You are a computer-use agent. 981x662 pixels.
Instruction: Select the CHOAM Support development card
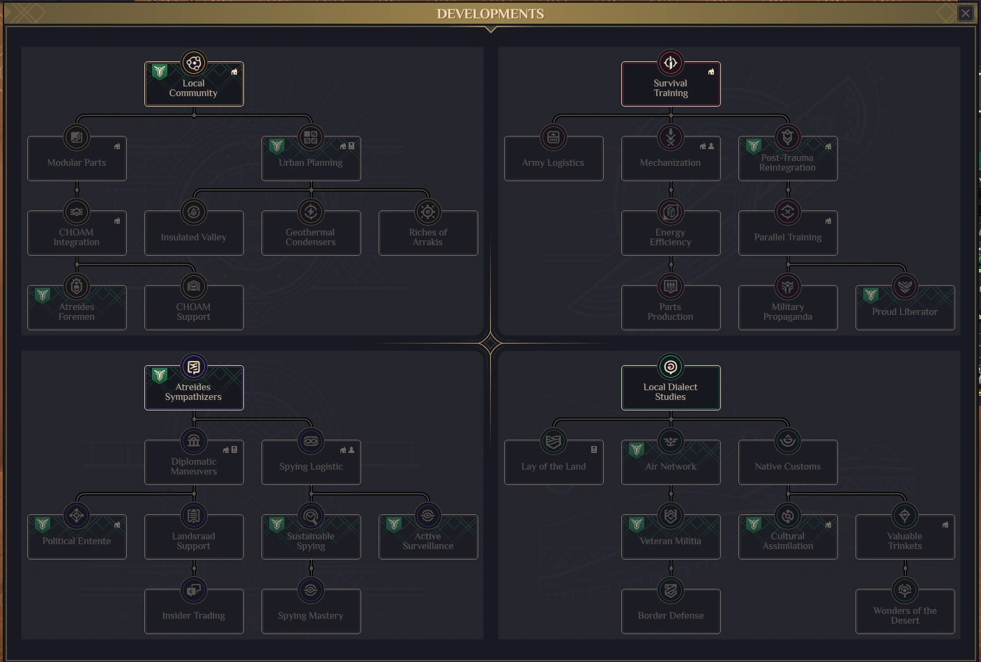(194, 307)
